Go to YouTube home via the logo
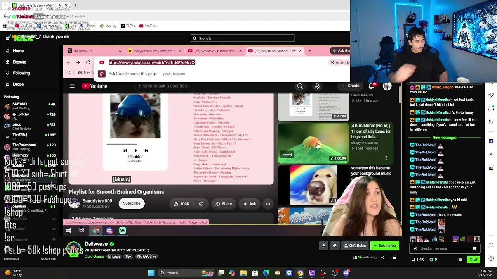The width and height of the screenshot is (497, 279). click(94, 86)
